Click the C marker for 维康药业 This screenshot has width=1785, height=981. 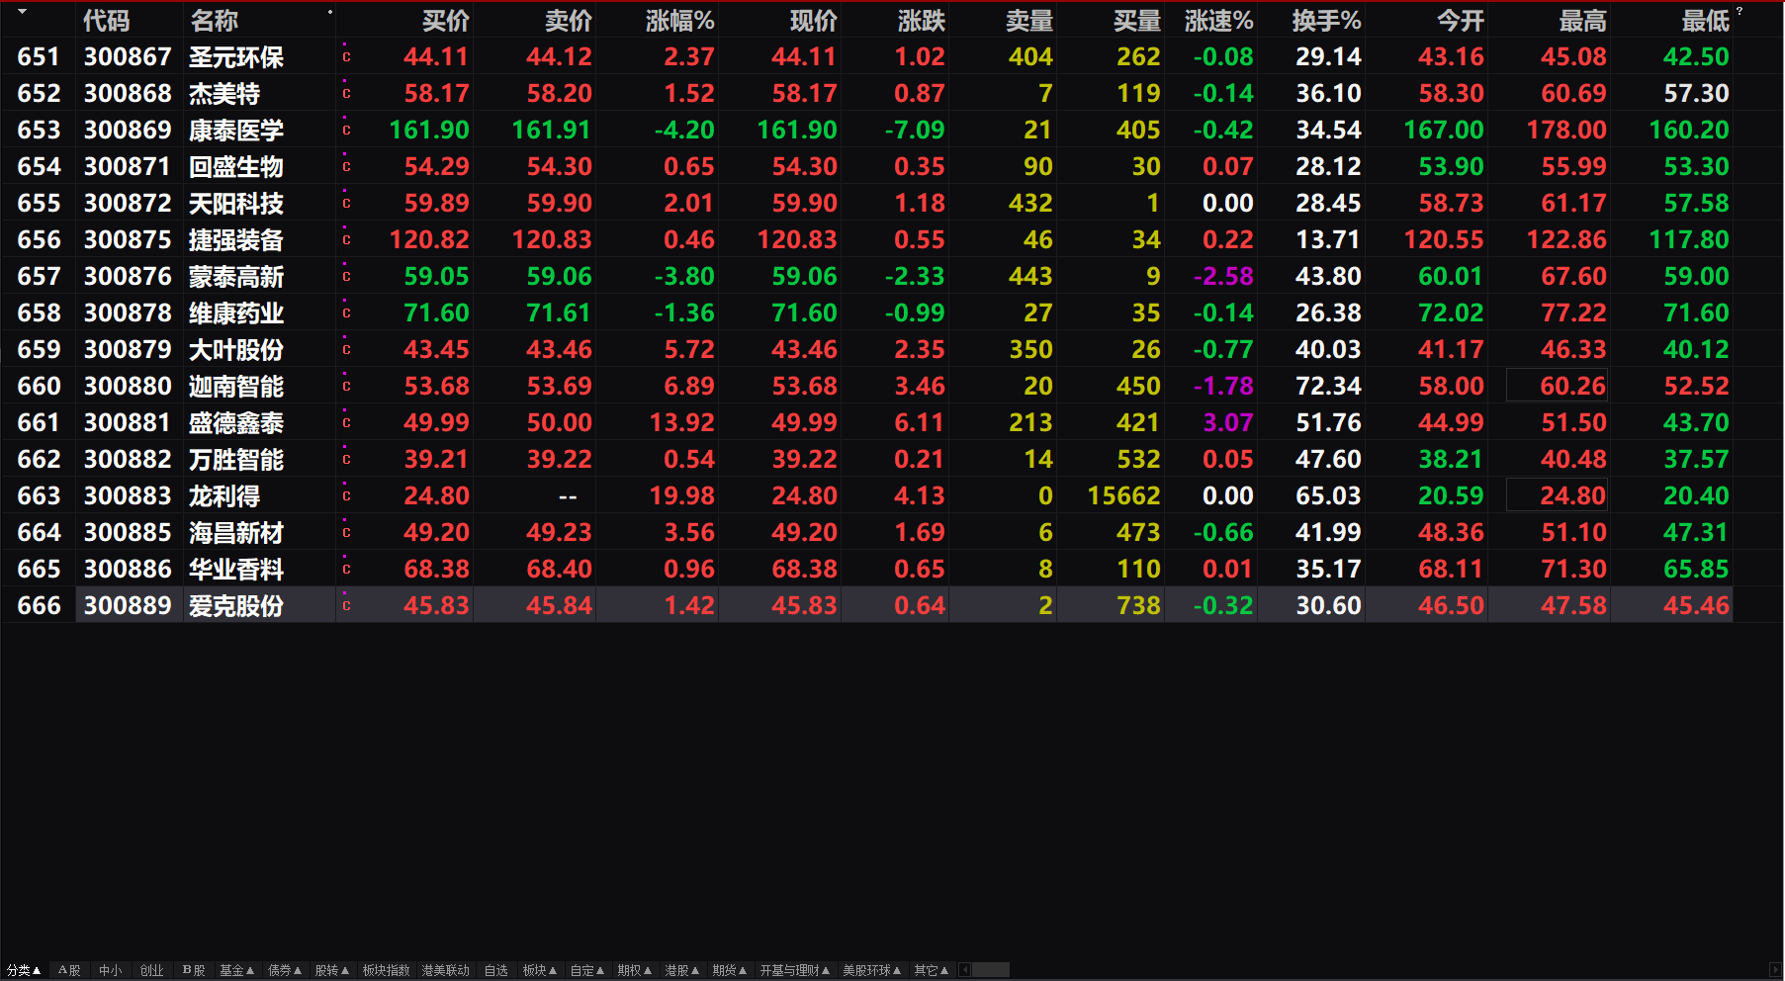coord(346,313)
